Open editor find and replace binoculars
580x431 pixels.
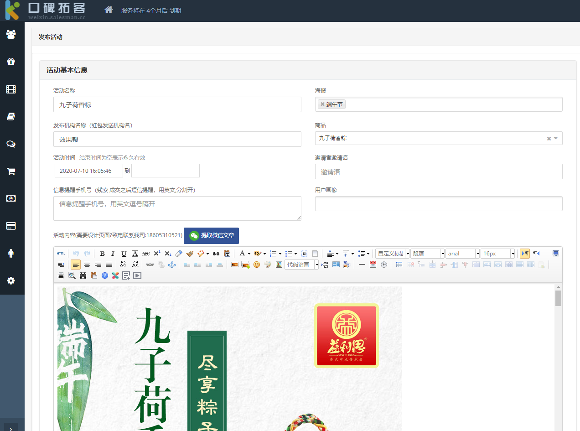(83, 275)
